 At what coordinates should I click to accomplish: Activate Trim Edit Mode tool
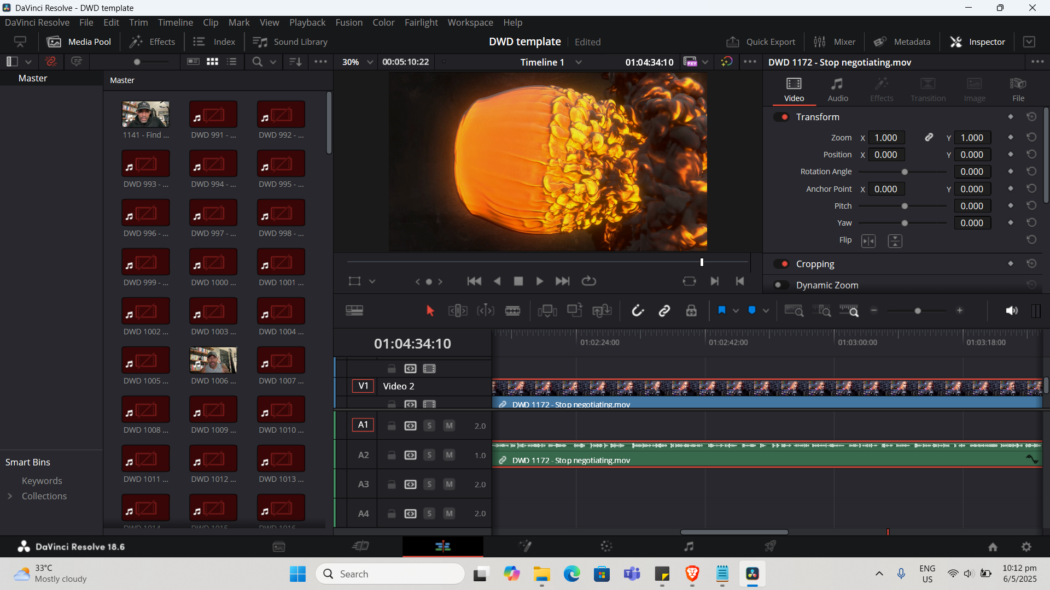(458, 311)
